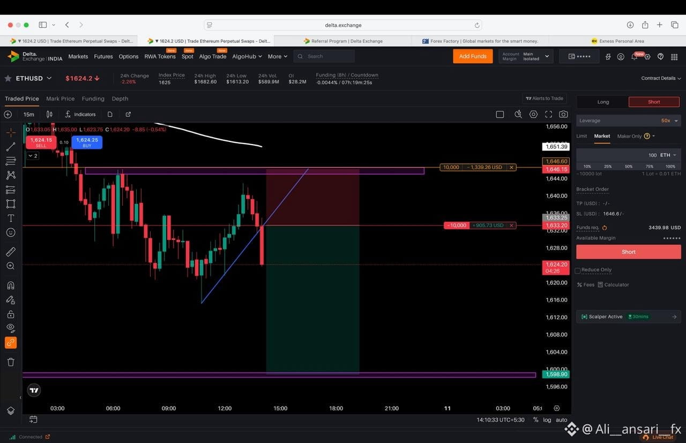686x443 pixels.
Task: Toggle auto scale on chart
Action: (x=561, y=420)
